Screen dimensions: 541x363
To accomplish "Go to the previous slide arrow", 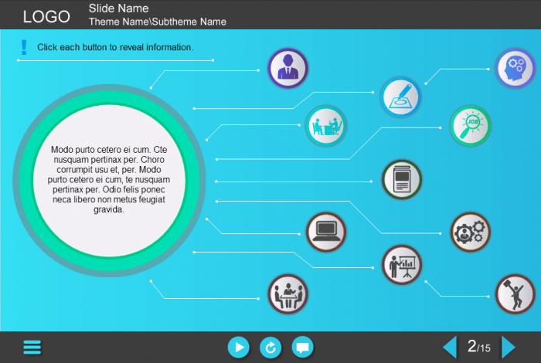I will pos(450,347).
